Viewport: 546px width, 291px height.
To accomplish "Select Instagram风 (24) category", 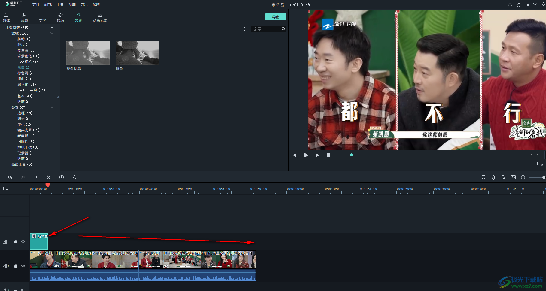I will (x=31, y=90).
